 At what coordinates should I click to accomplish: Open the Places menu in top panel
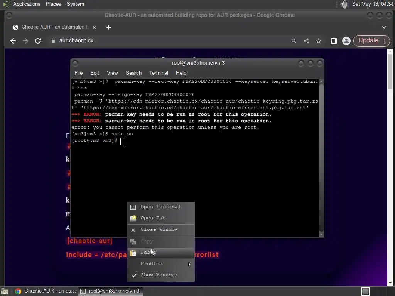tap(53, 4)
